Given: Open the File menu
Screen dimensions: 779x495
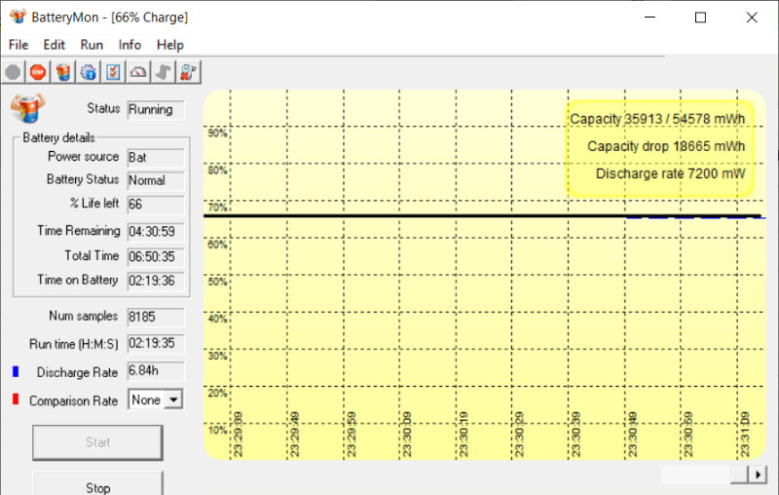Looking at the screenshot, I should click(19, 45).
